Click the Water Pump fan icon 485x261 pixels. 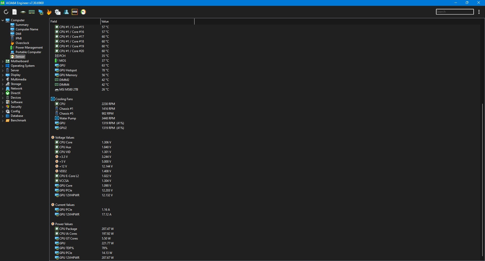57,118
